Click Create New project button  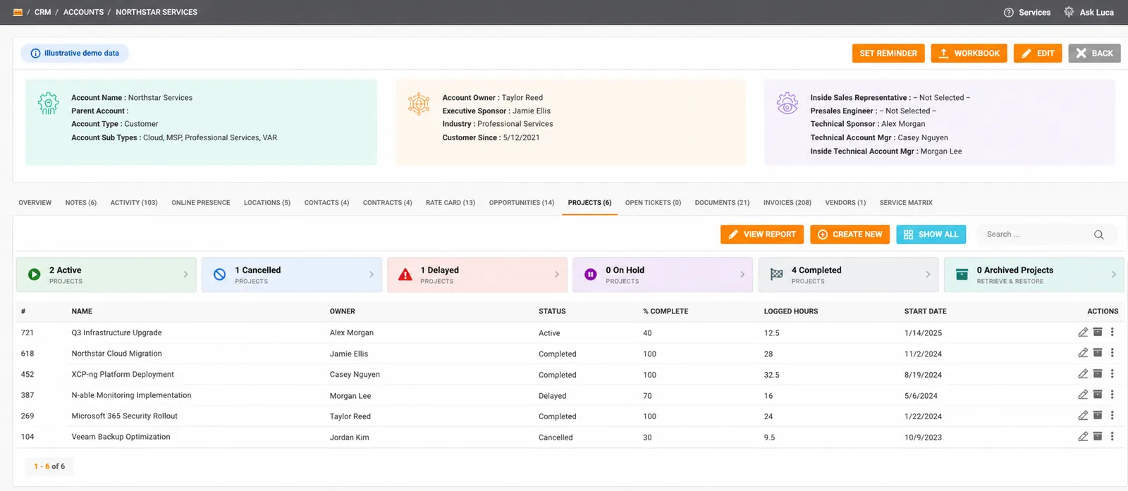click(850, 235)
